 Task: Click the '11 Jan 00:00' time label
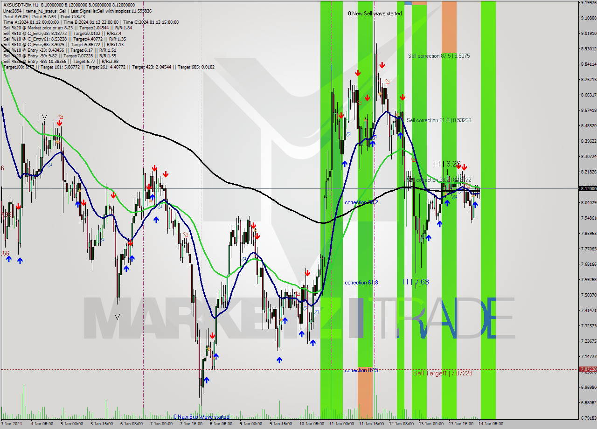coord(341,424)
